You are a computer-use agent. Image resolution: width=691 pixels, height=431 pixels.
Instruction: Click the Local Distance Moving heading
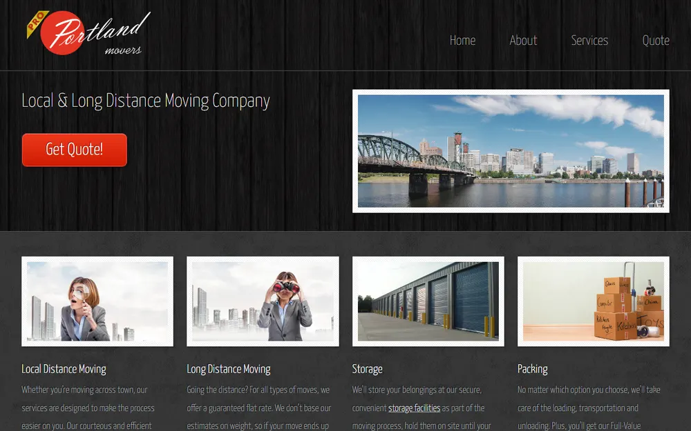(x=64, y=369)
